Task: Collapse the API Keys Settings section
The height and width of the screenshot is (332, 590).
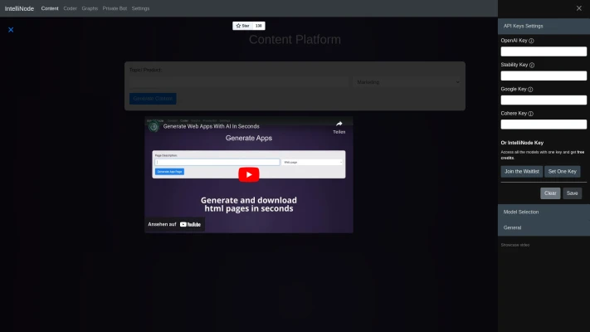Action: click(544, 26)
